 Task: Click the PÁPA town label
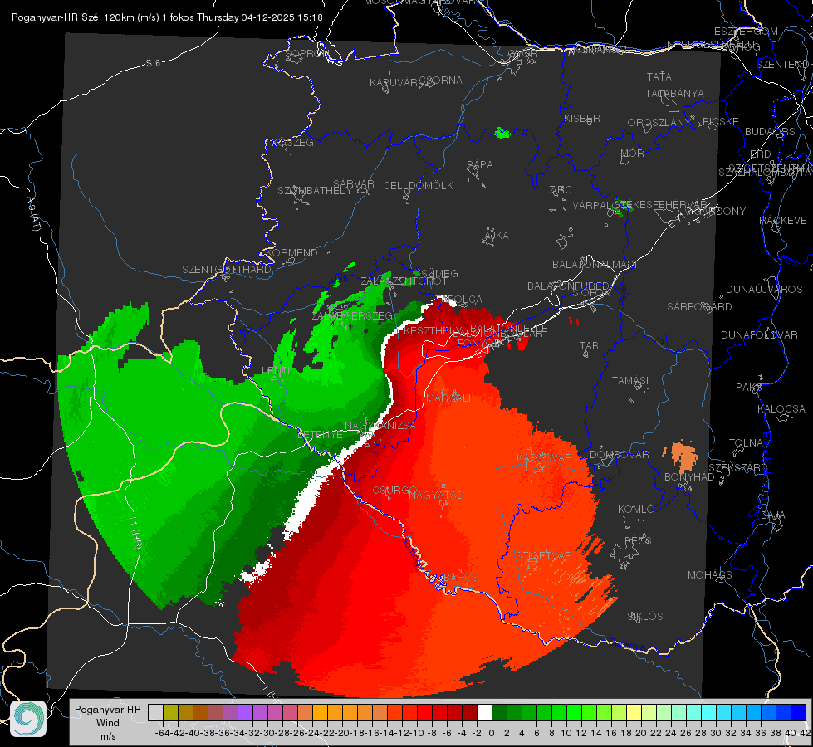480,165
